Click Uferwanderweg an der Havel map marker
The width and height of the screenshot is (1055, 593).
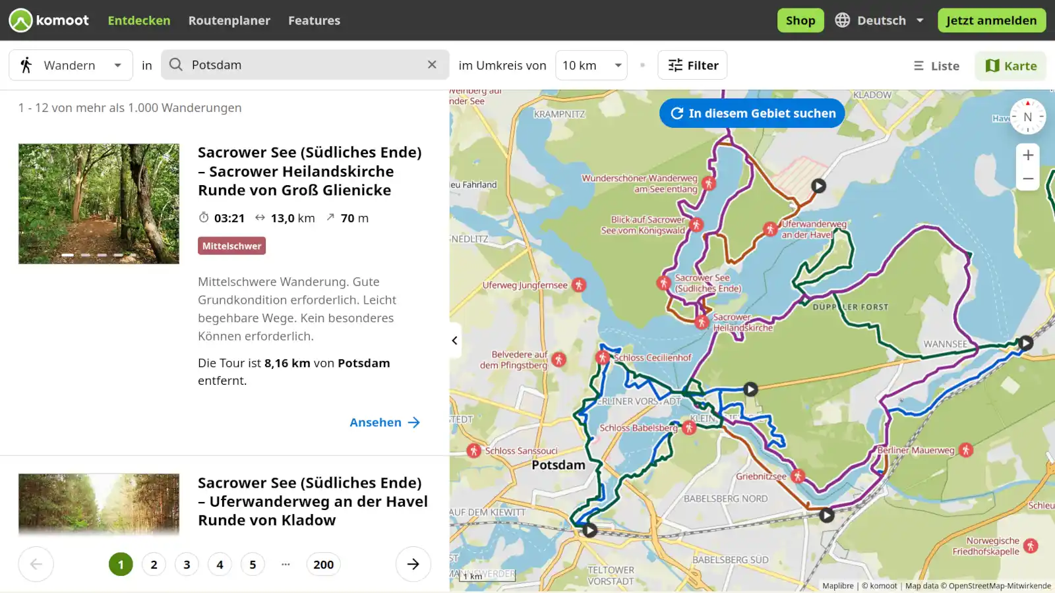tap(770, 229)
